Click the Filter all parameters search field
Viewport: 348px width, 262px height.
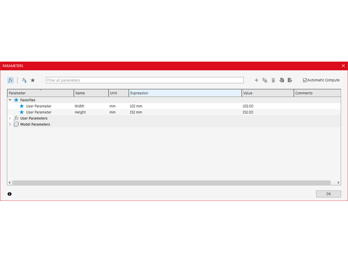point(144,80)
